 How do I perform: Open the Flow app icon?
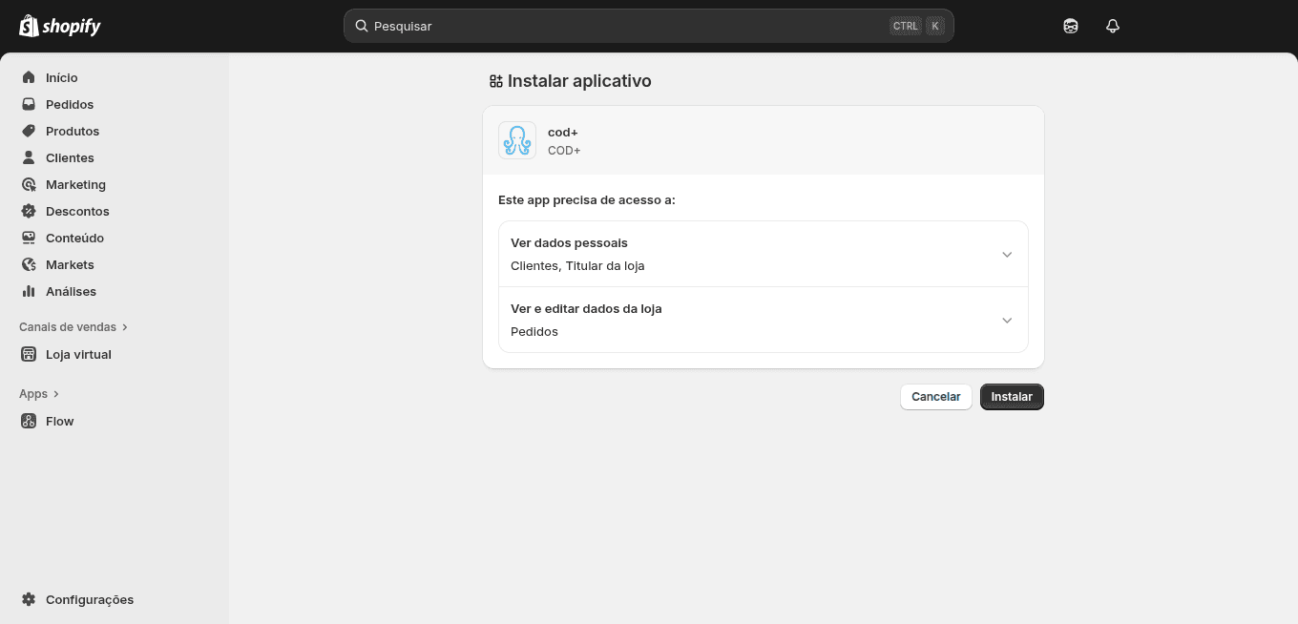tap(29, 421)
